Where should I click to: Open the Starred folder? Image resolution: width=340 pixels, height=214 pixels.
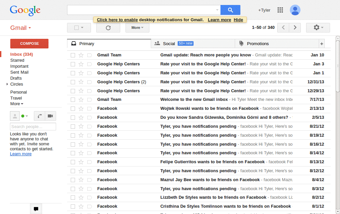click(17, 60)
